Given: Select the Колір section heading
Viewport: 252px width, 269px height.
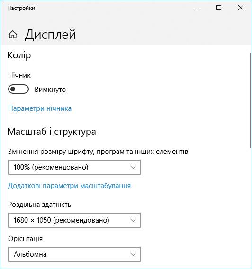Looking at the screenshot, I should click(19, 55).
